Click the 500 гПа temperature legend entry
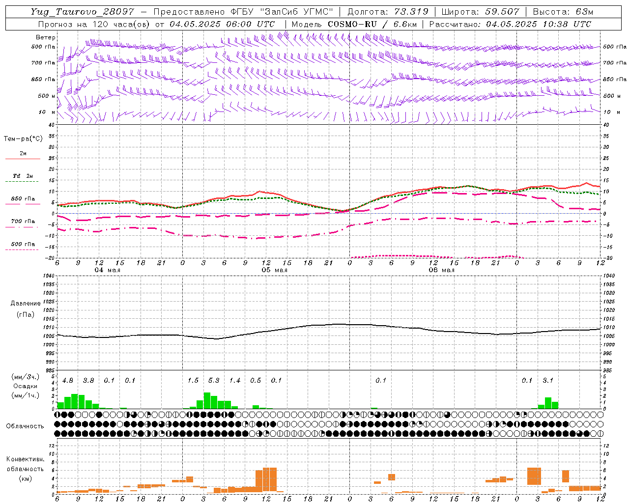Screen dimensions: 629x503 23,244
